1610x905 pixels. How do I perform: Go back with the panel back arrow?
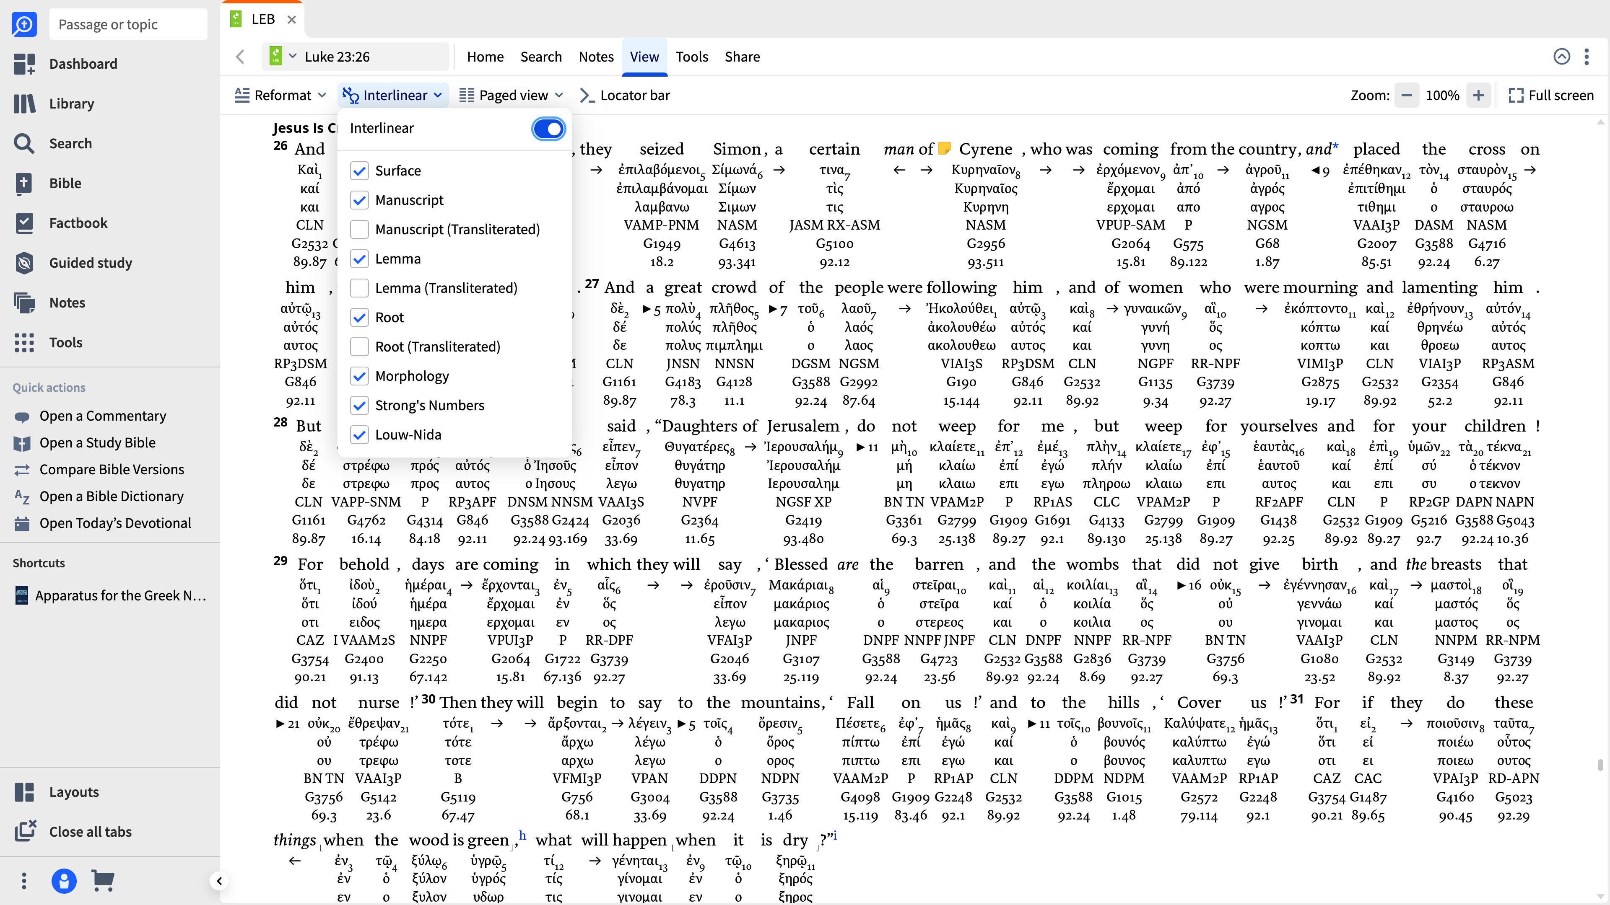tap(240, 57)
